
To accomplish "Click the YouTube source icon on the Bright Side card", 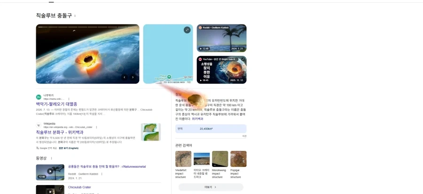I will 200,59.
